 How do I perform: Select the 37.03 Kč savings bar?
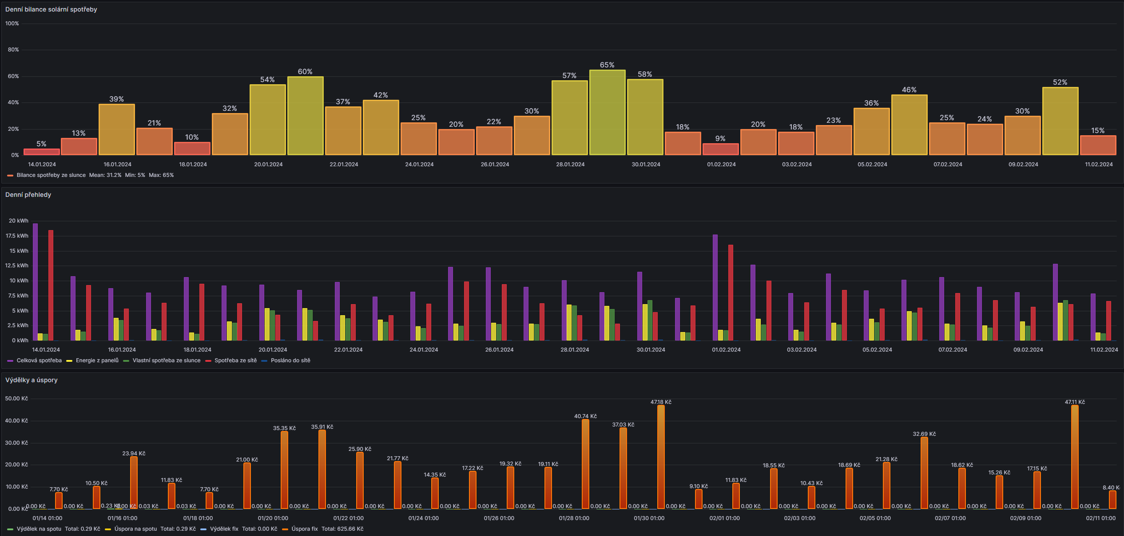click(623, 468)
